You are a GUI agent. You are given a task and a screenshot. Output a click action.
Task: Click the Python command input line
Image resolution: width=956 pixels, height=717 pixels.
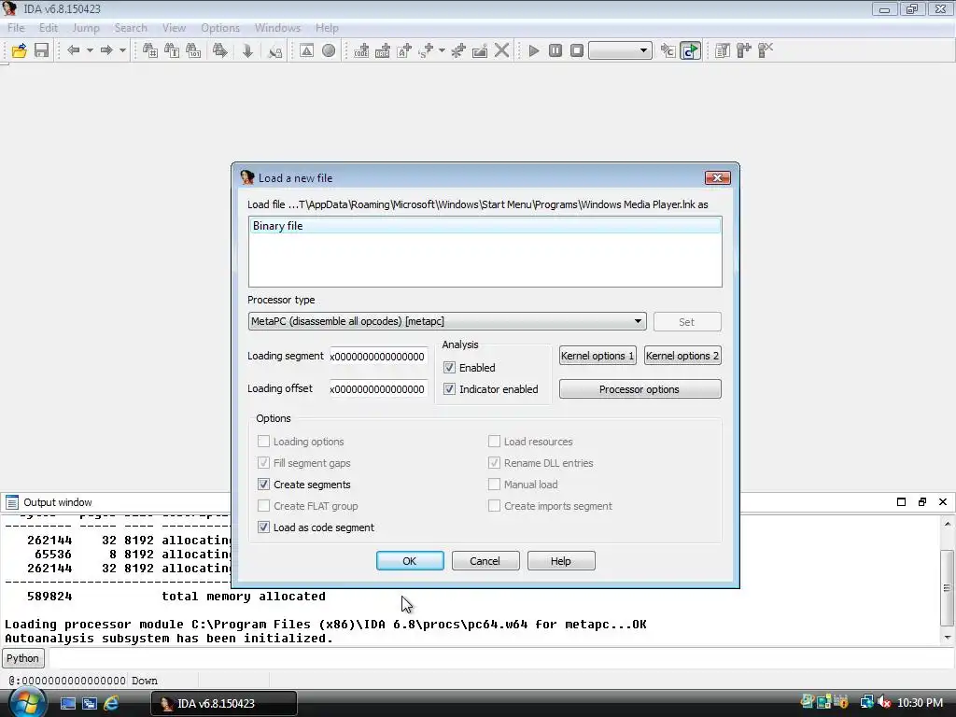(500, 658)
